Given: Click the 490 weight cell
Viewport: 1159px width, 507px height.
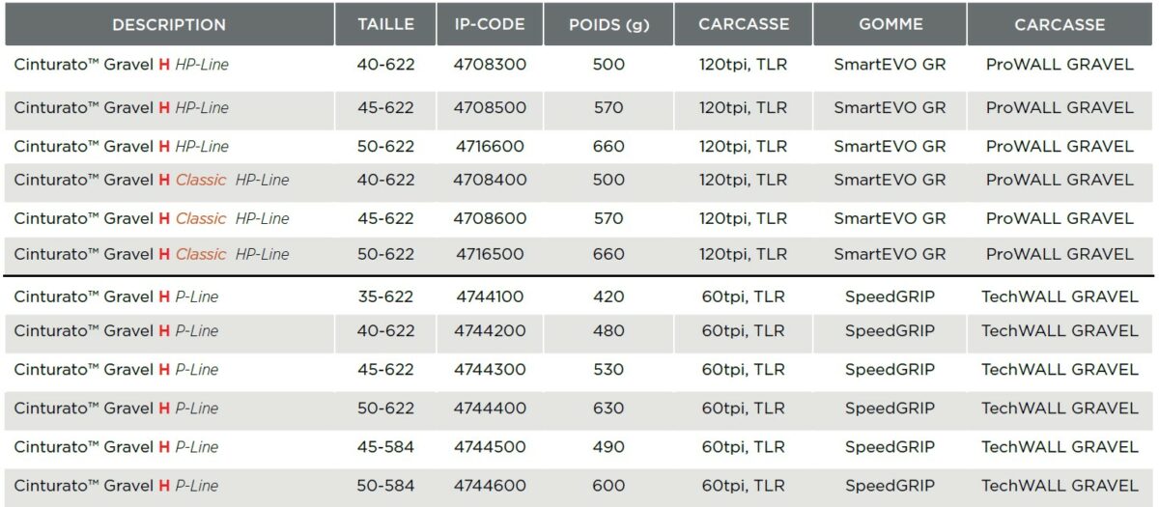Looking at the screenshot, I should click(608, 446).
